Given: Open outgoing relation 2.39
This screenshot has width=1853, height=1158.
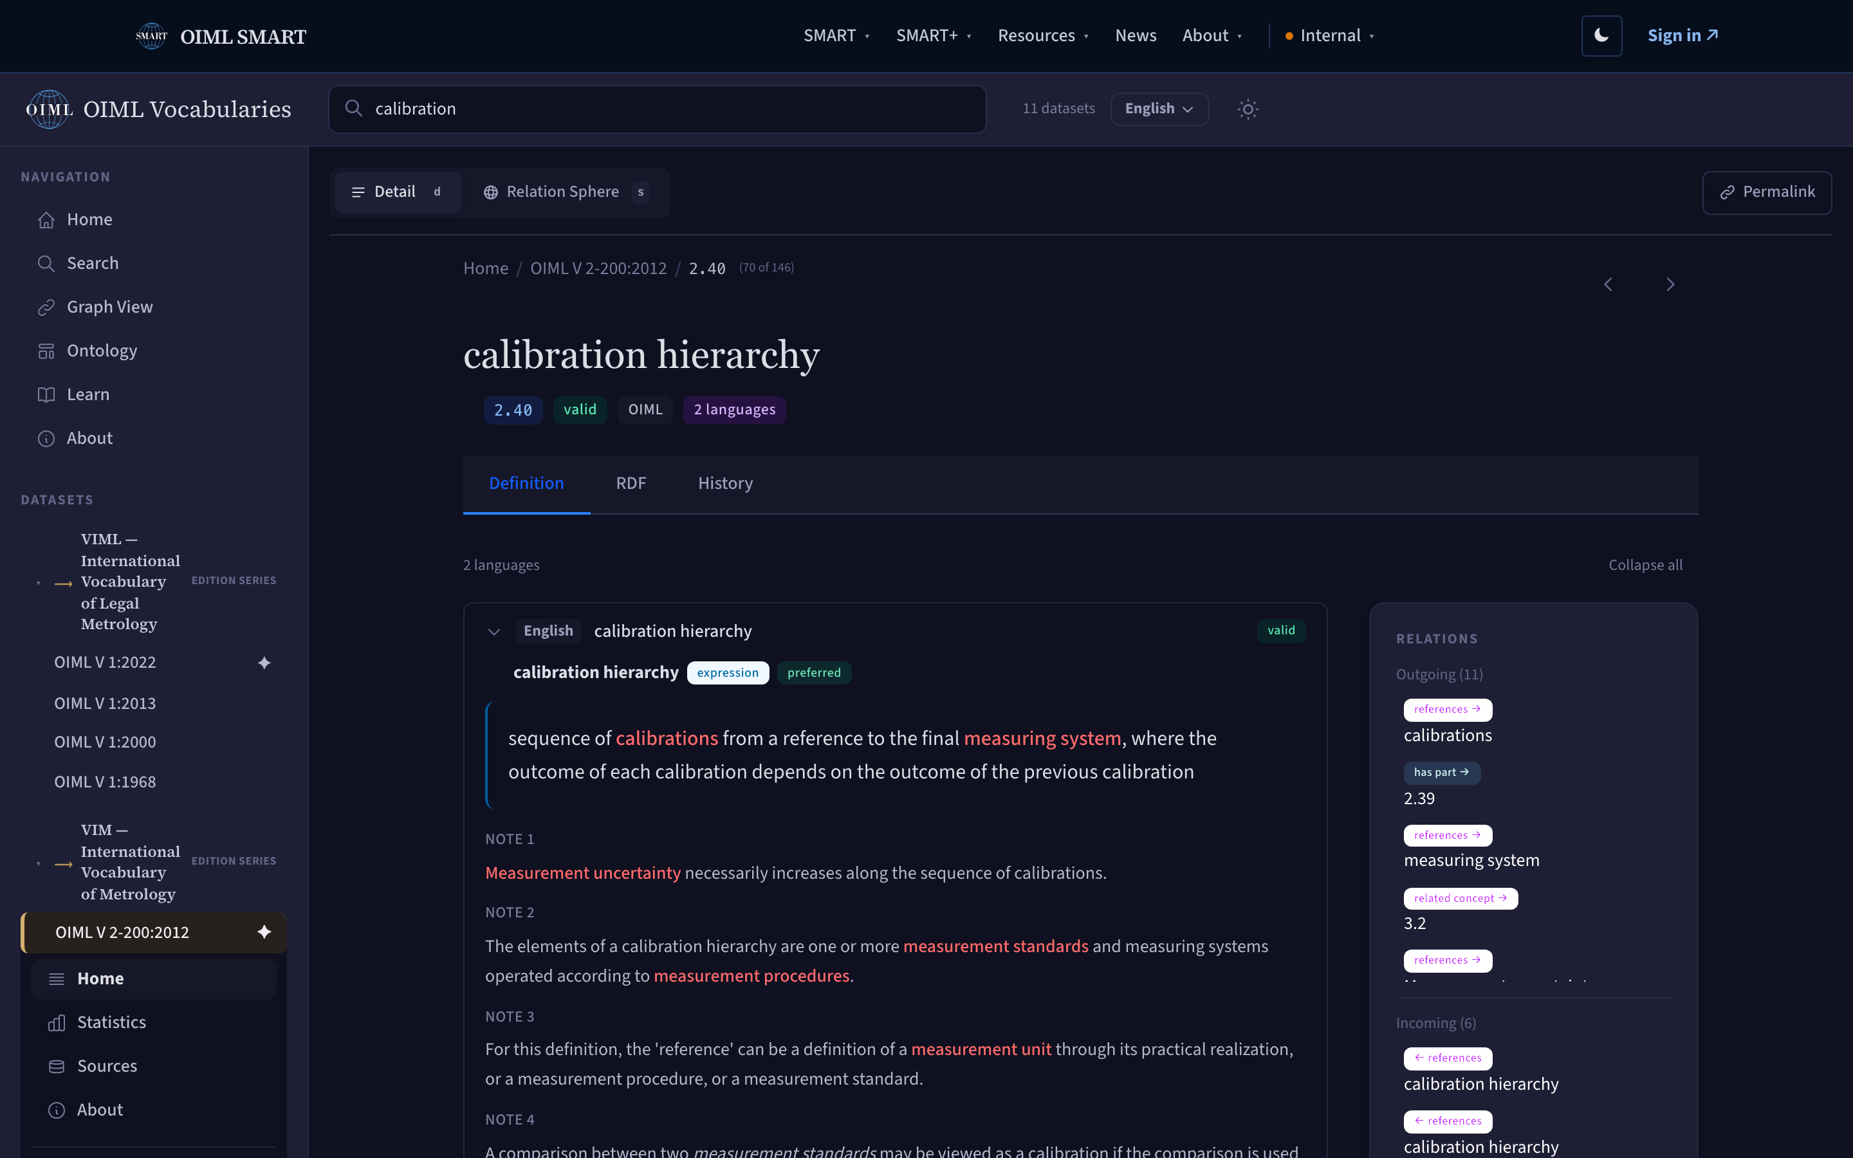Looking at the screenshot, I should coord(1419,799).
